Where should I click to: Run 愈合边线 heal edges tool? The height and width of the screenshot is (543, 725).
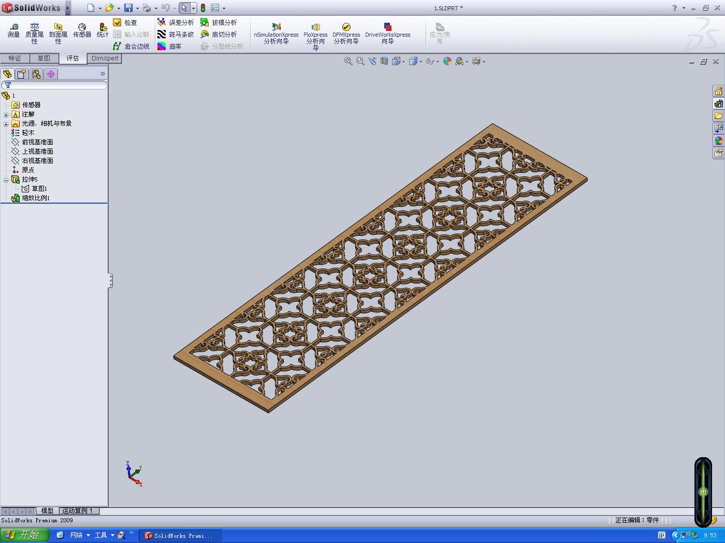tap(132, 46)
